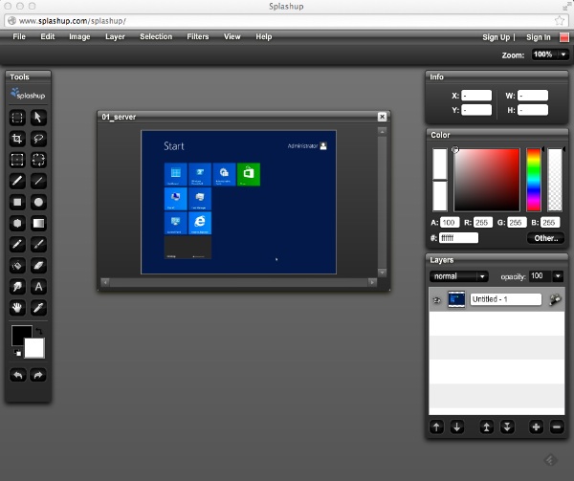Click the Other.. color button

pyautogui.click(x=545, y=238)
